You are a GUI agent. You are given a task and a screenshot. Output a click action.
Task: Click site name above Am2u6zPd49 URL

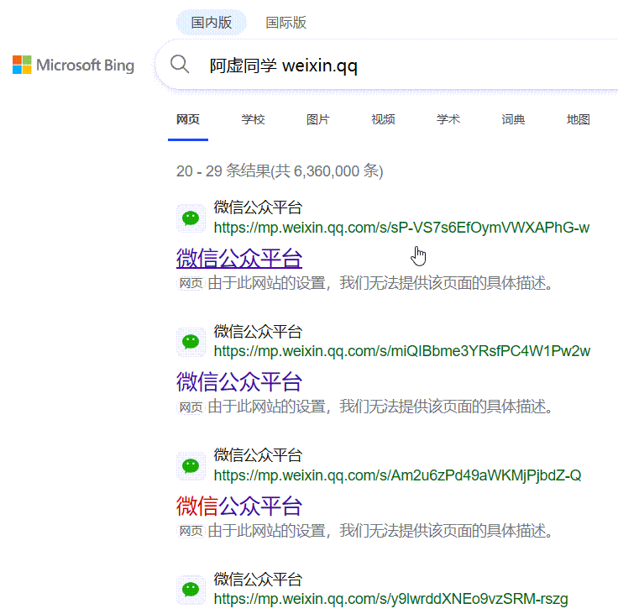(x=258, y=455)
